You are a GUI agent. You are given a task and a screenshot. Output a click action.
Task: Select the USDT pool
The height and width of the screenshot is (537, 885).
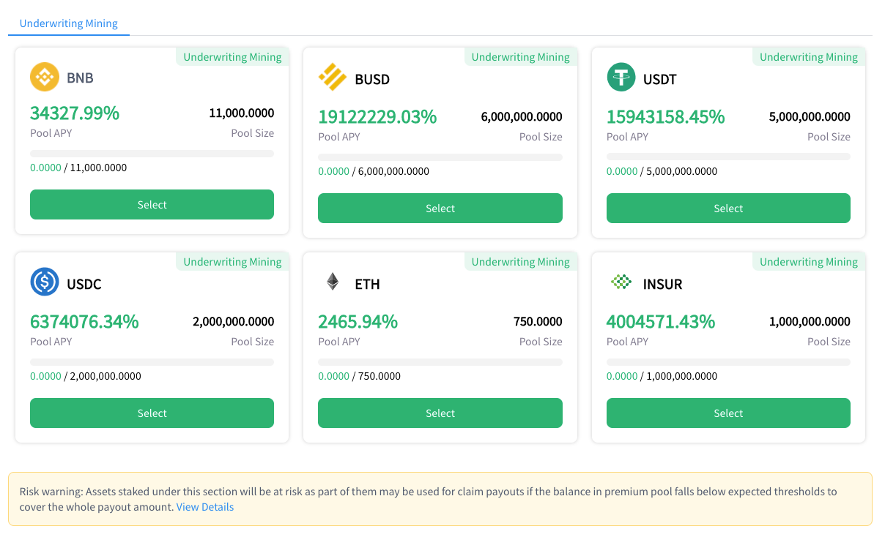(728, 209)
